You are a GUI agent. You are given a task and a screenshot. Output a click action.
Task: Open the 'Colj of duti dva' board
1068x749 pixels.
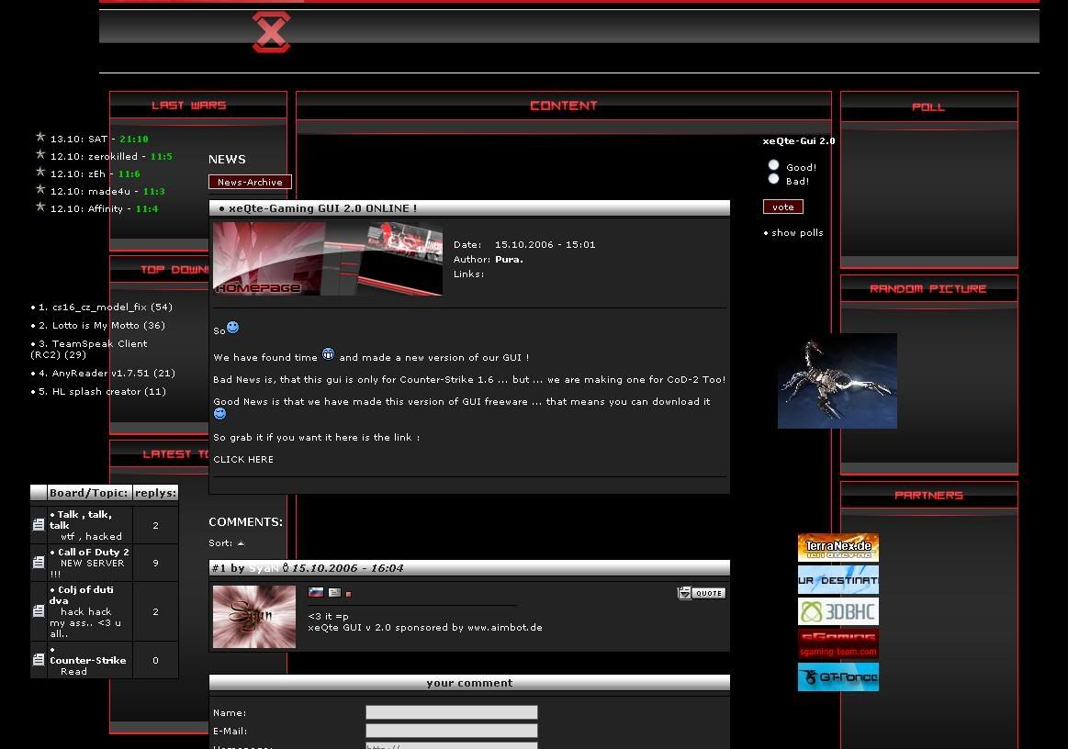(x=82, y=595)
